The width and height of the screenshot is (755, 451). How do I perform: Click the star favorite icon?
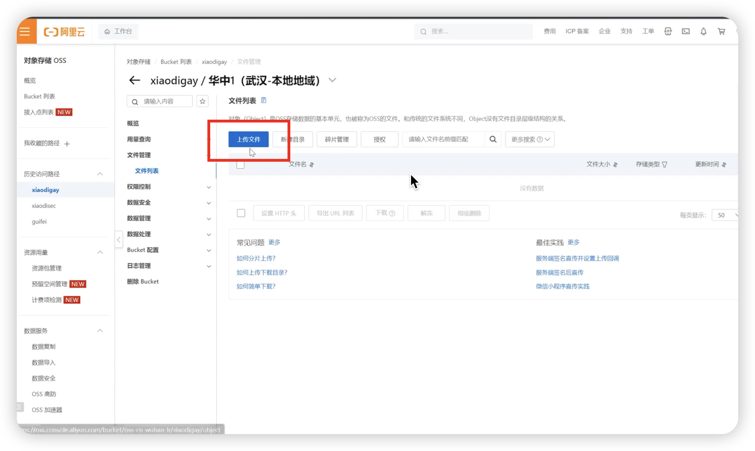pyautogui.click(x=202, y=101)
